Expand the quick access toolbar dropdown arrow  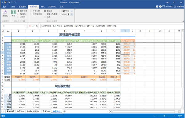[15, 2]
